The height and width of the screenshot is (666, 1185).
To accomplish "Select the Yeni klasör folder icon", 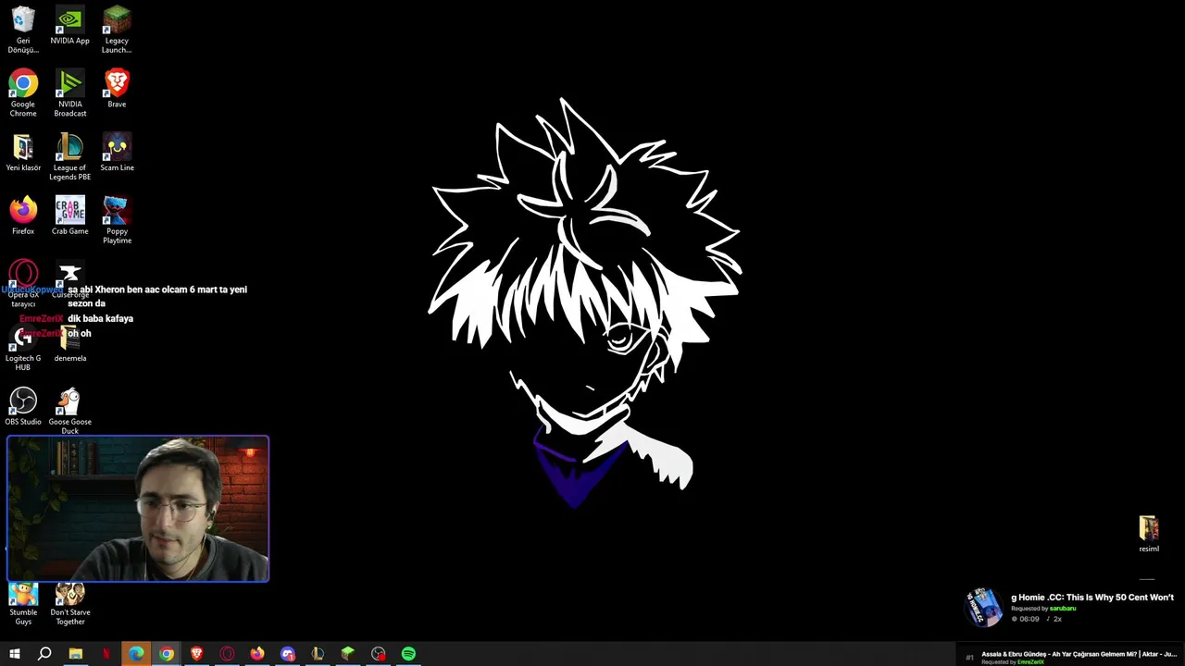I will [23, 153].
